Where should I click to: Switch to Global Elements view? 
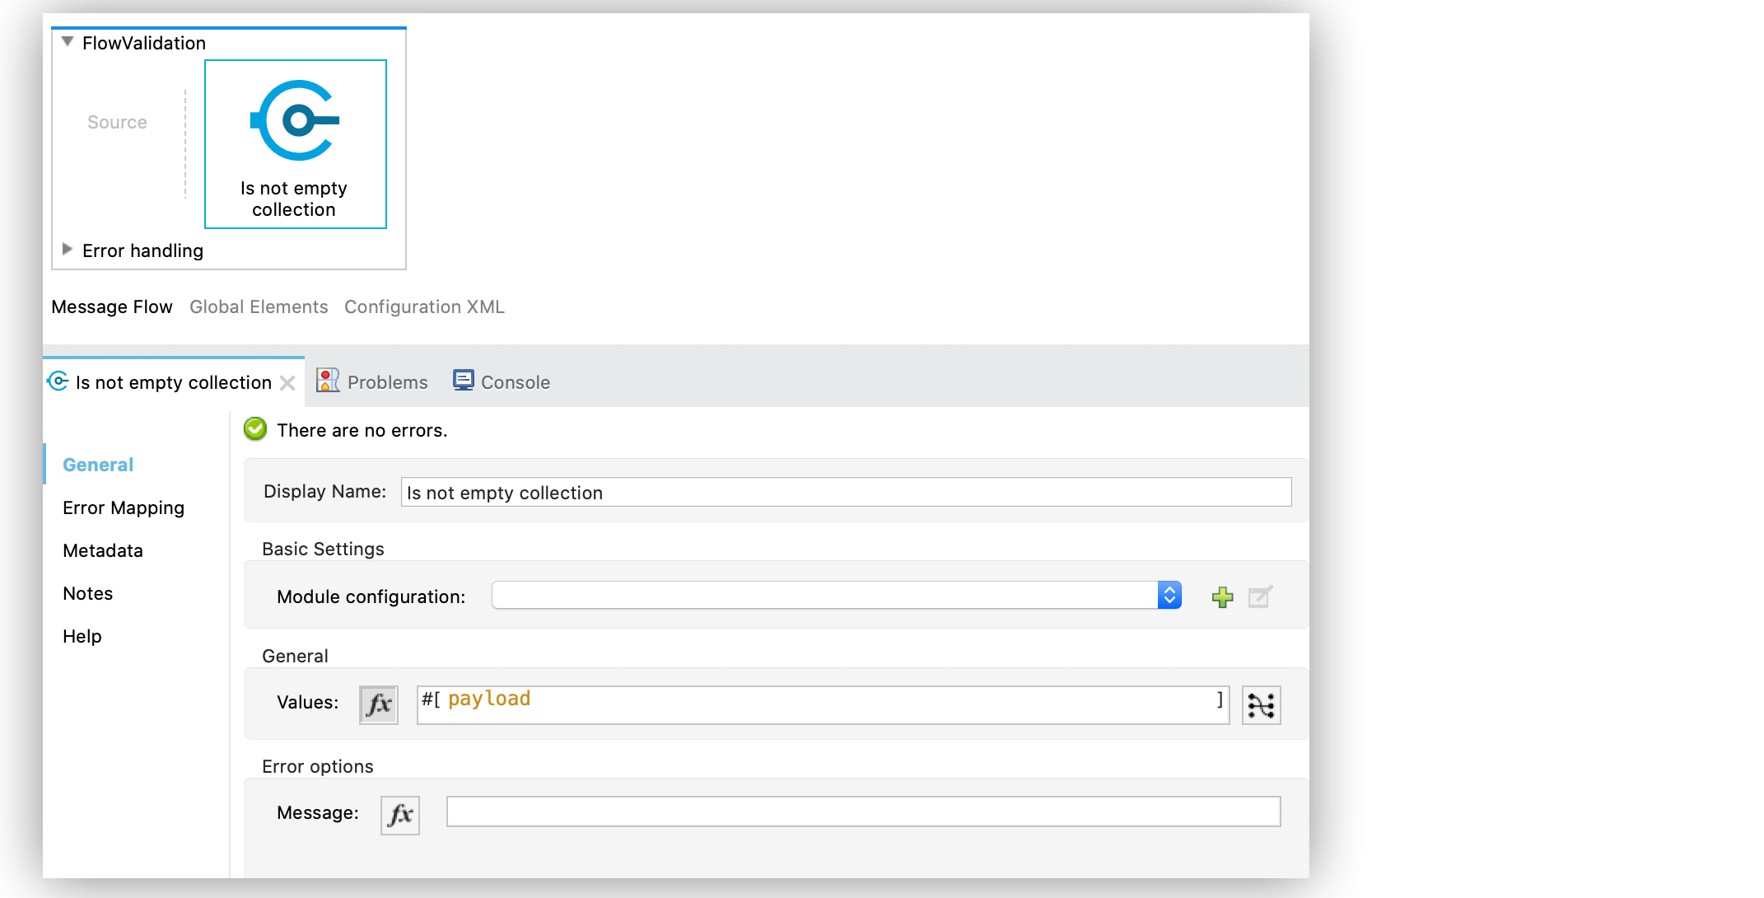click(x=259, y=306)
